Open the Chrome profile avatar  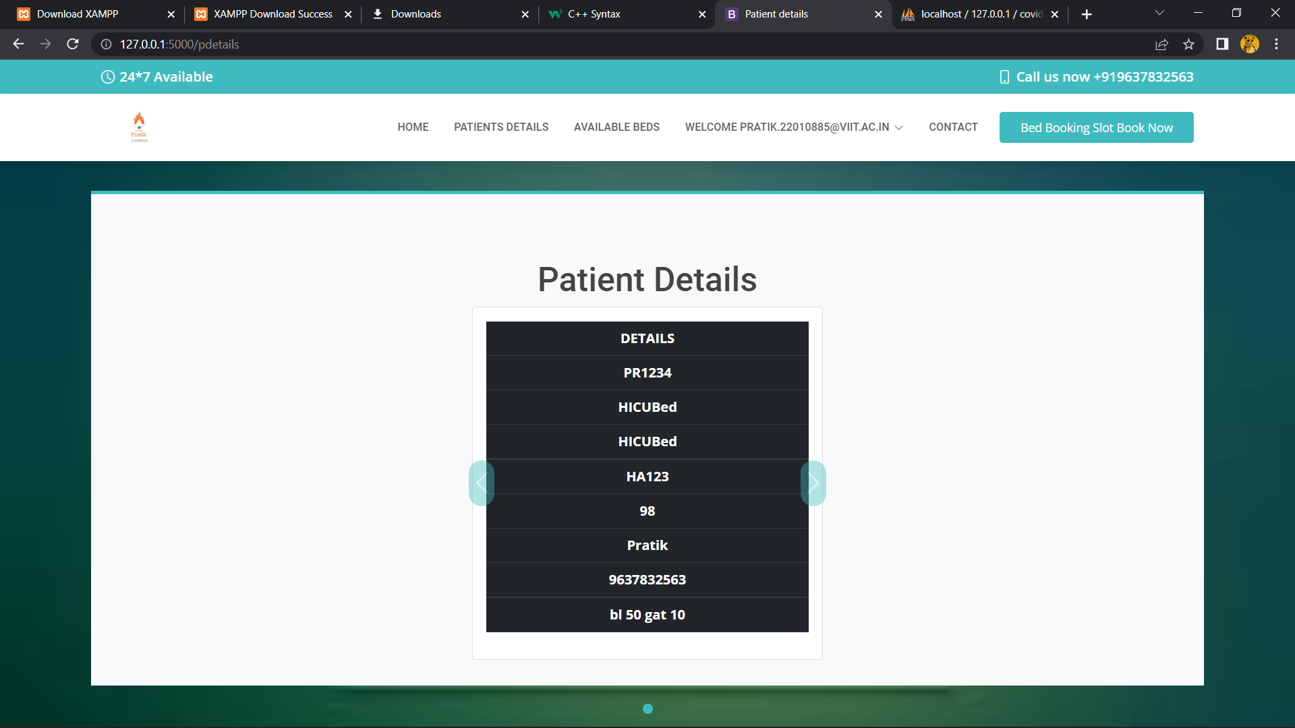1250,44
